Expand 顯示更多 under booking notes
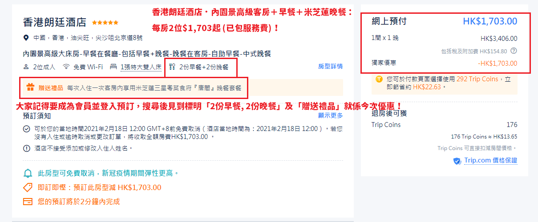538x222 pixels. (330, 115)
